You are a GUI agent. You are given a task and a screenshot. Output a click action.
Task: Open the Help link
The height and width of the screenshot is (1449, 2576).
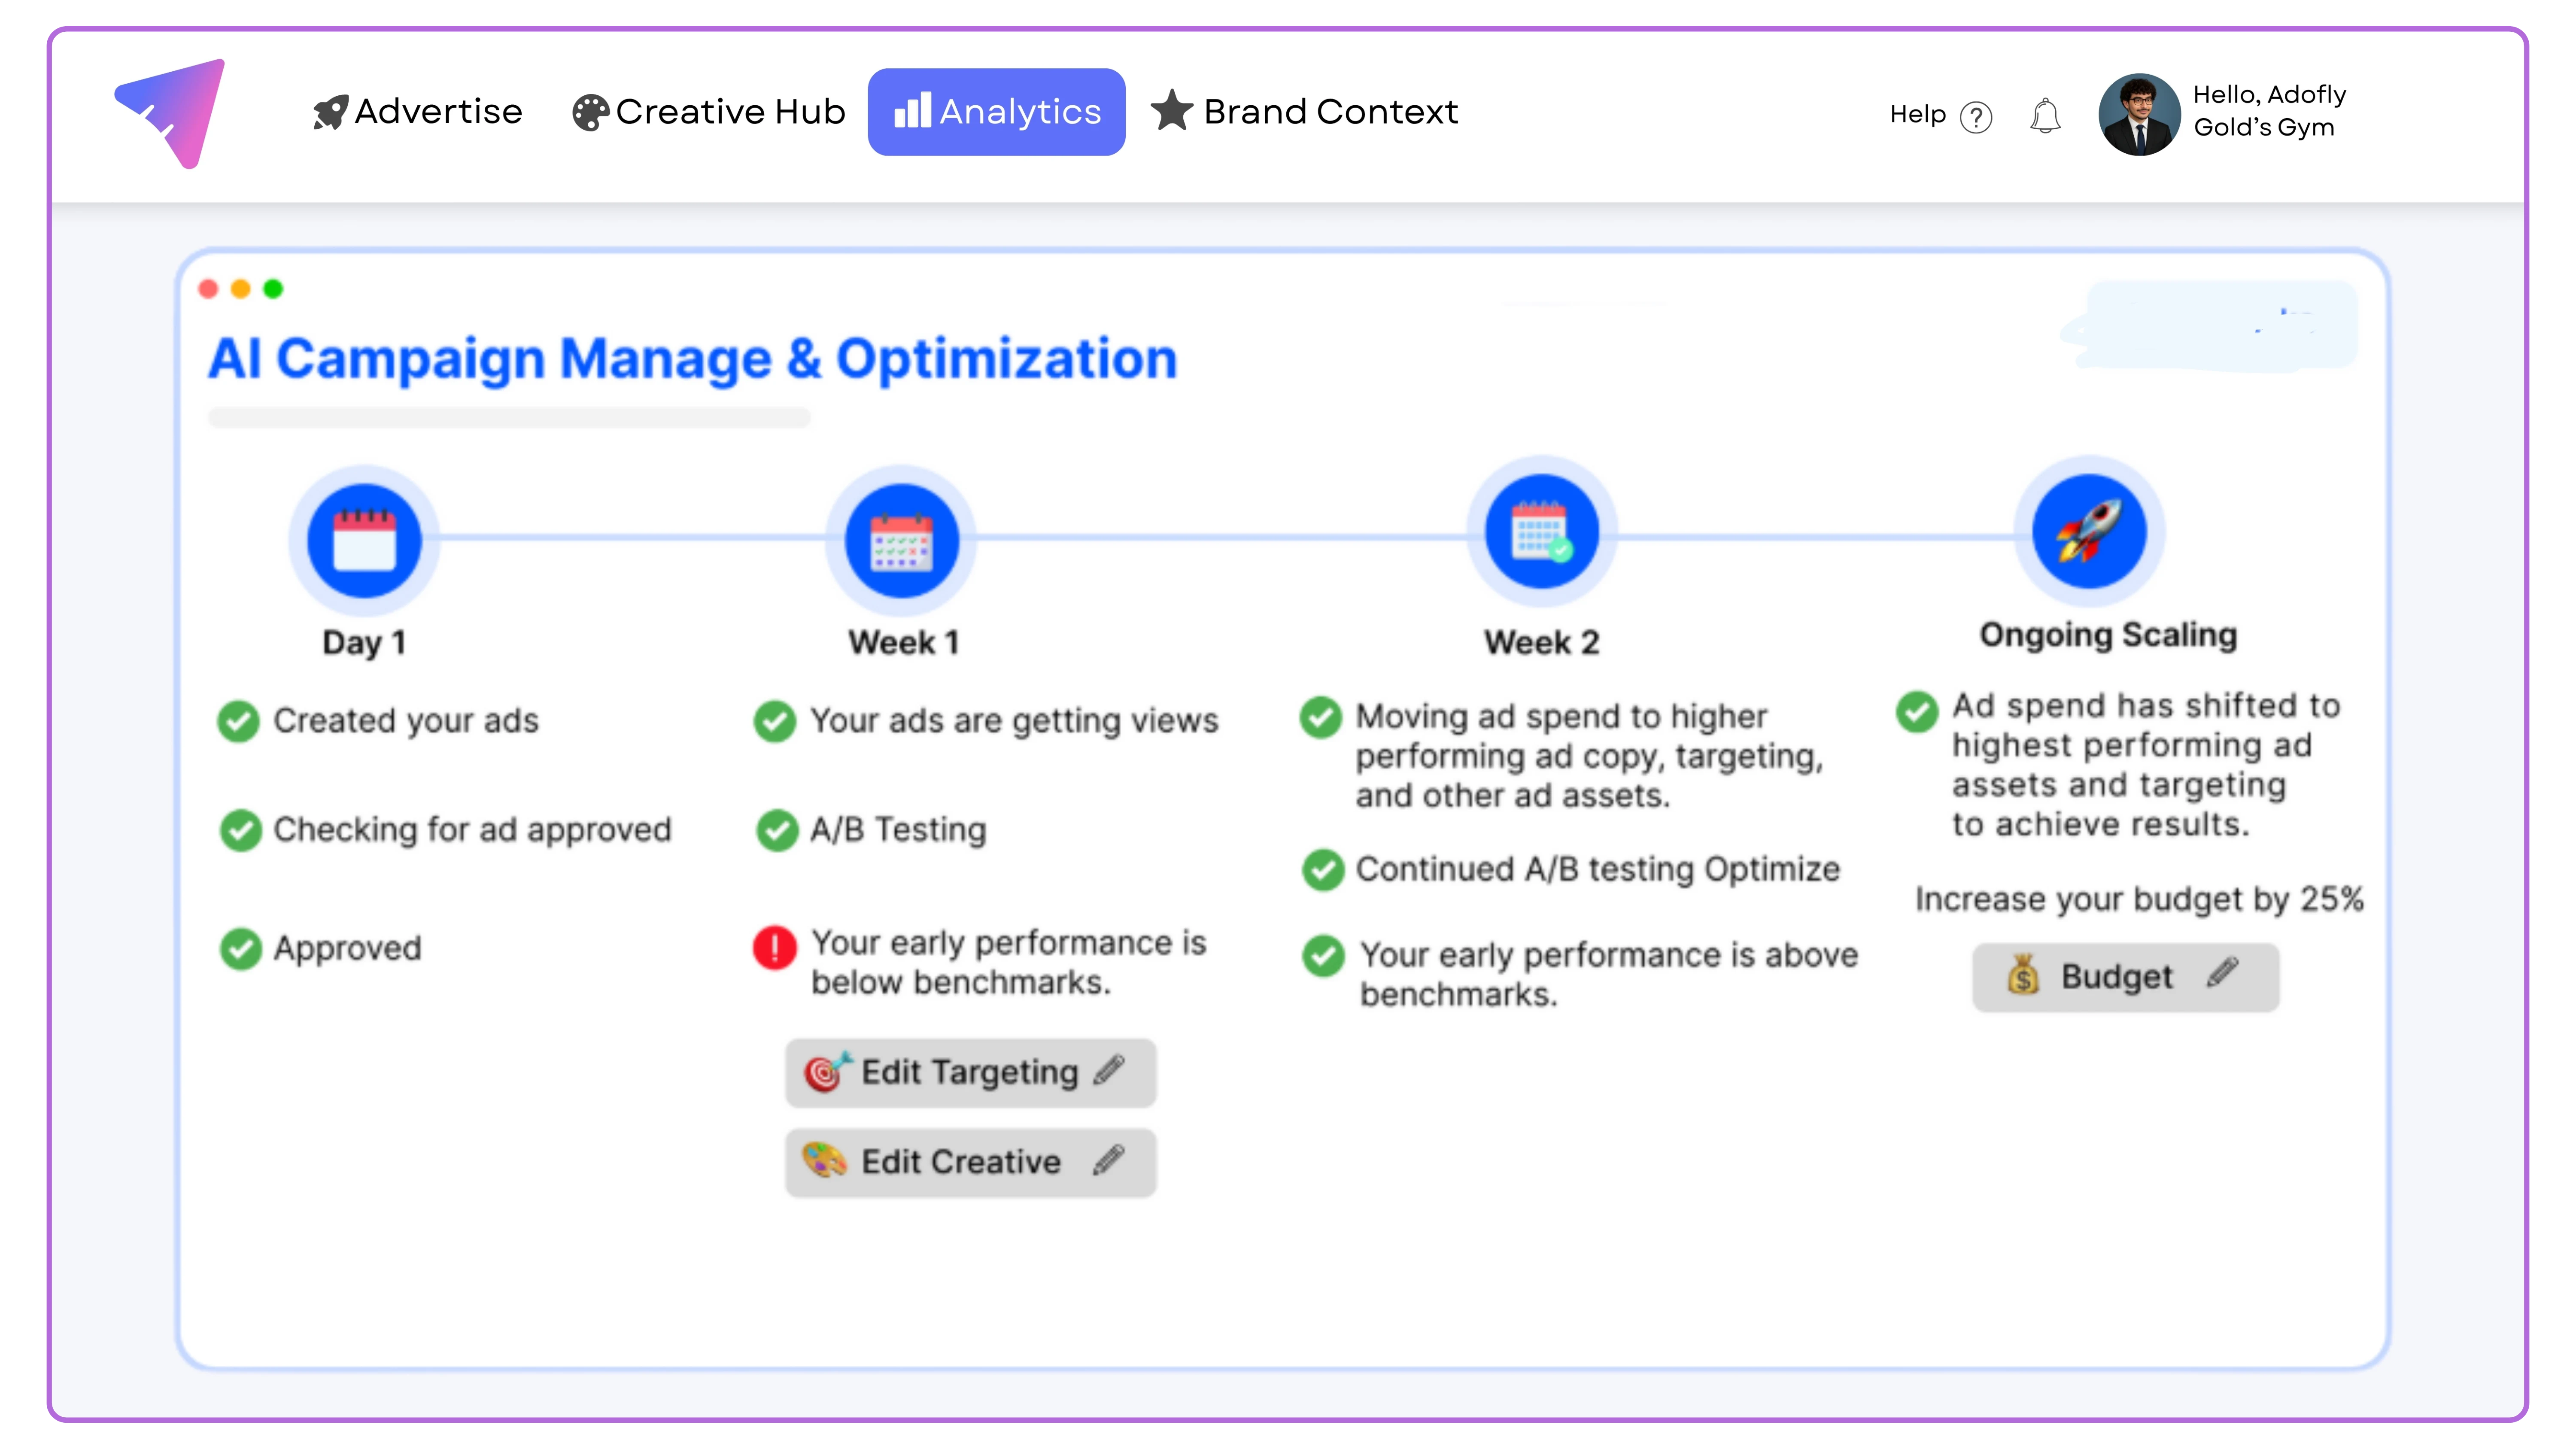[x=1917, y=115]
